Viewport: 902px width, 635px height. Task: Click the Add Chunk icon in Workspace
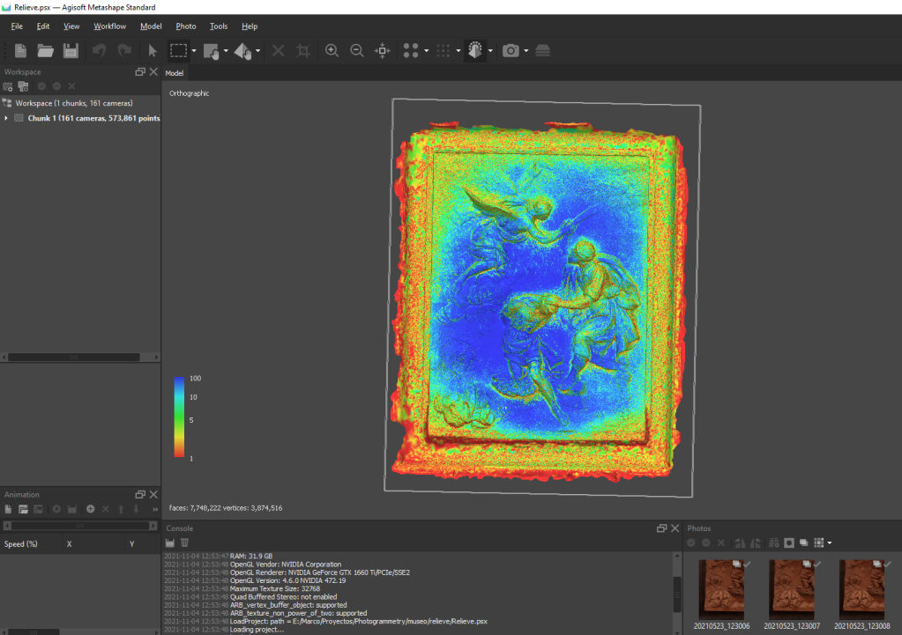(8, 86)
